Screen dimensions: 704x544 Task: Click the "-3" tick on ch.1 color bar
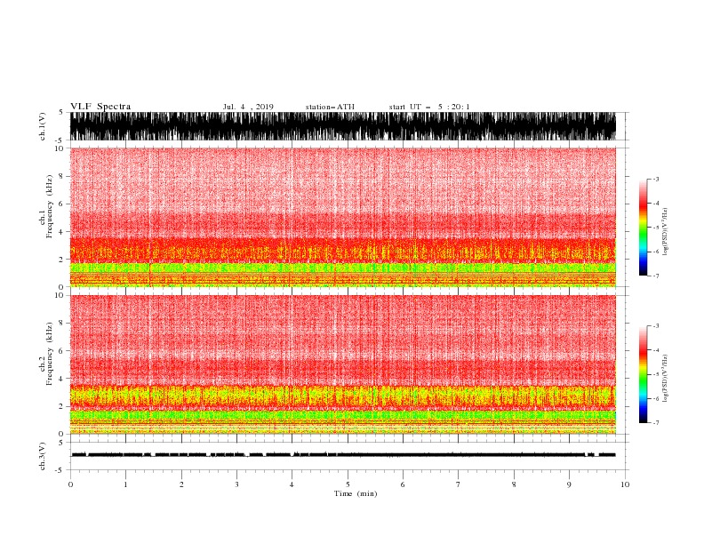[x=655, y=180]
